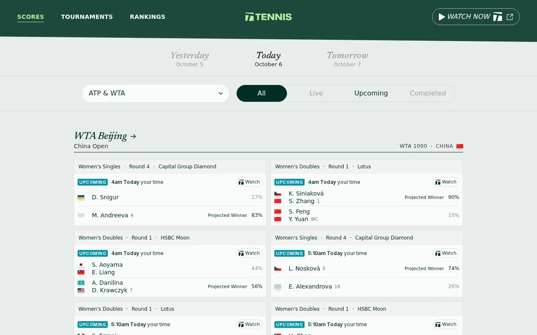
Task: Open the Scores nav item
Action: pyautogui.click(x=31, y=17)
